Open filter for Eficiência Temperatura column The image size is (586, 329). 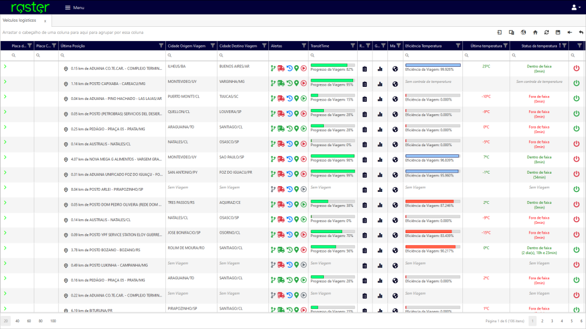(x=458, y=46)
